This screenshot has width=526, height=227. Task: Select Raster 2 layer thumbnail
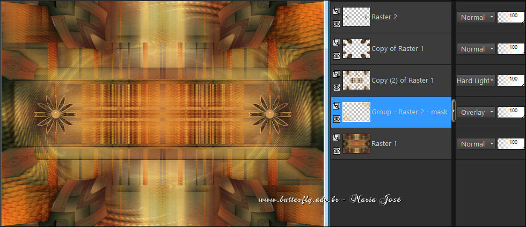(356, 17)
